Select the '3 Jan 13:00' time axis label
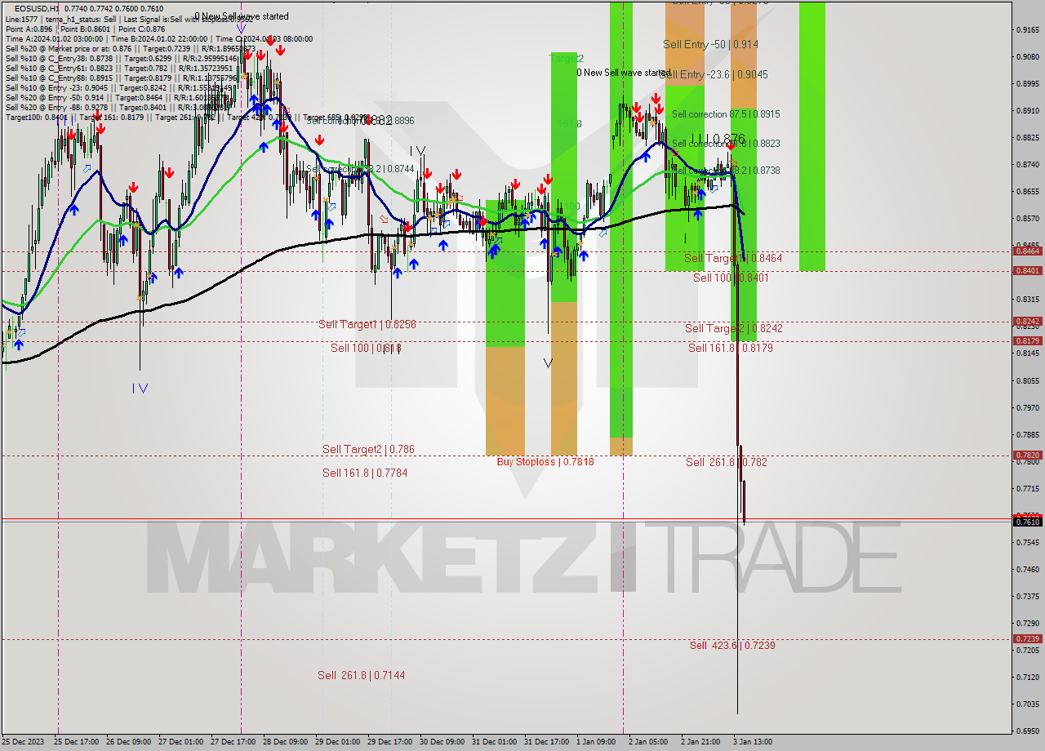Viewport: 1045px width, 751px height. pos(753,742)
